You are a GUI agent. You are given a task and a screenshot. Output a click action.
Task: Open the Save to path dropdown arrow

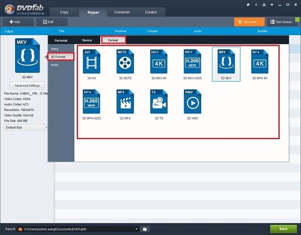click(136, 229)
